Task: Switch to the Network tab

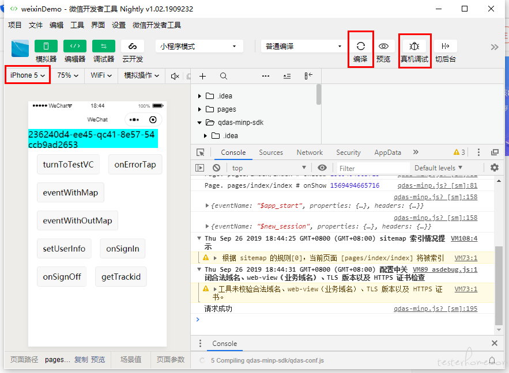Action: tap(310, 153)
